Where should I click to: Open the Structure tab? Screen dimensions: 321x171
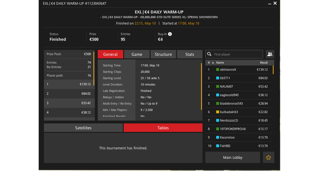(x=163, y=54)
